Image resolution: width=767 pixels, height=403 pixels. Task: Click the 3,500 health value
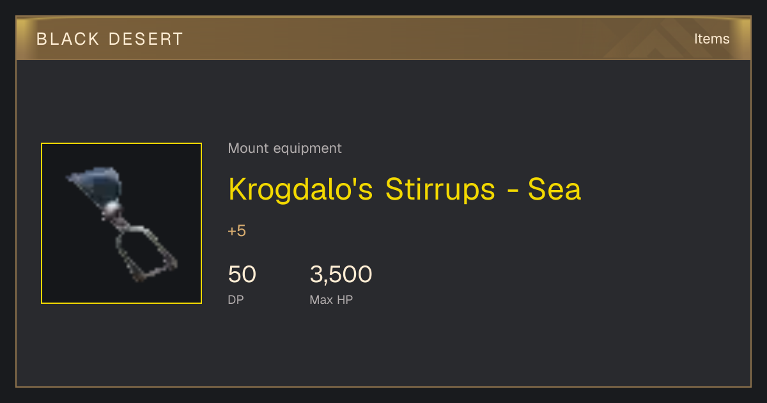tap(341, 274)
